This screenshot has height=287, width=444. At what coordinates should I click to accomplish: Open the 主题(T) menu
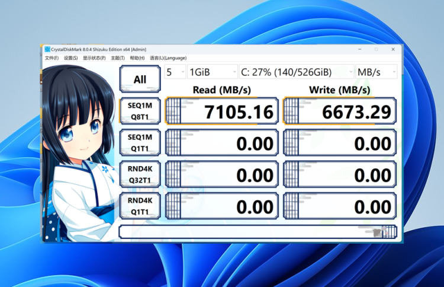118,58
